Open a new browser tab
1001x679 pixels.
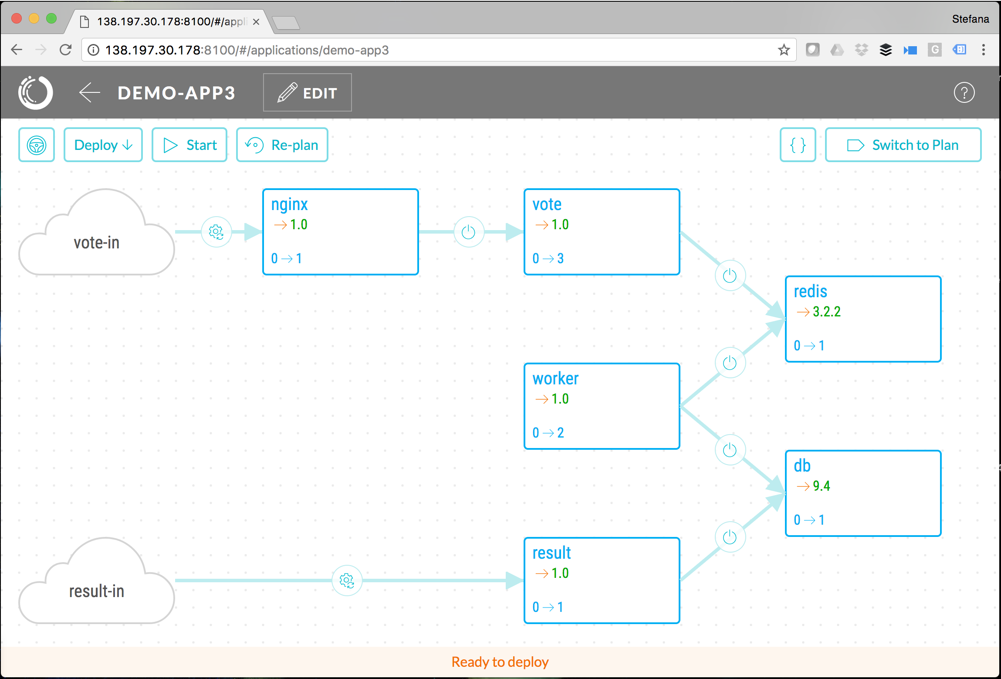[x=286, y=22]
